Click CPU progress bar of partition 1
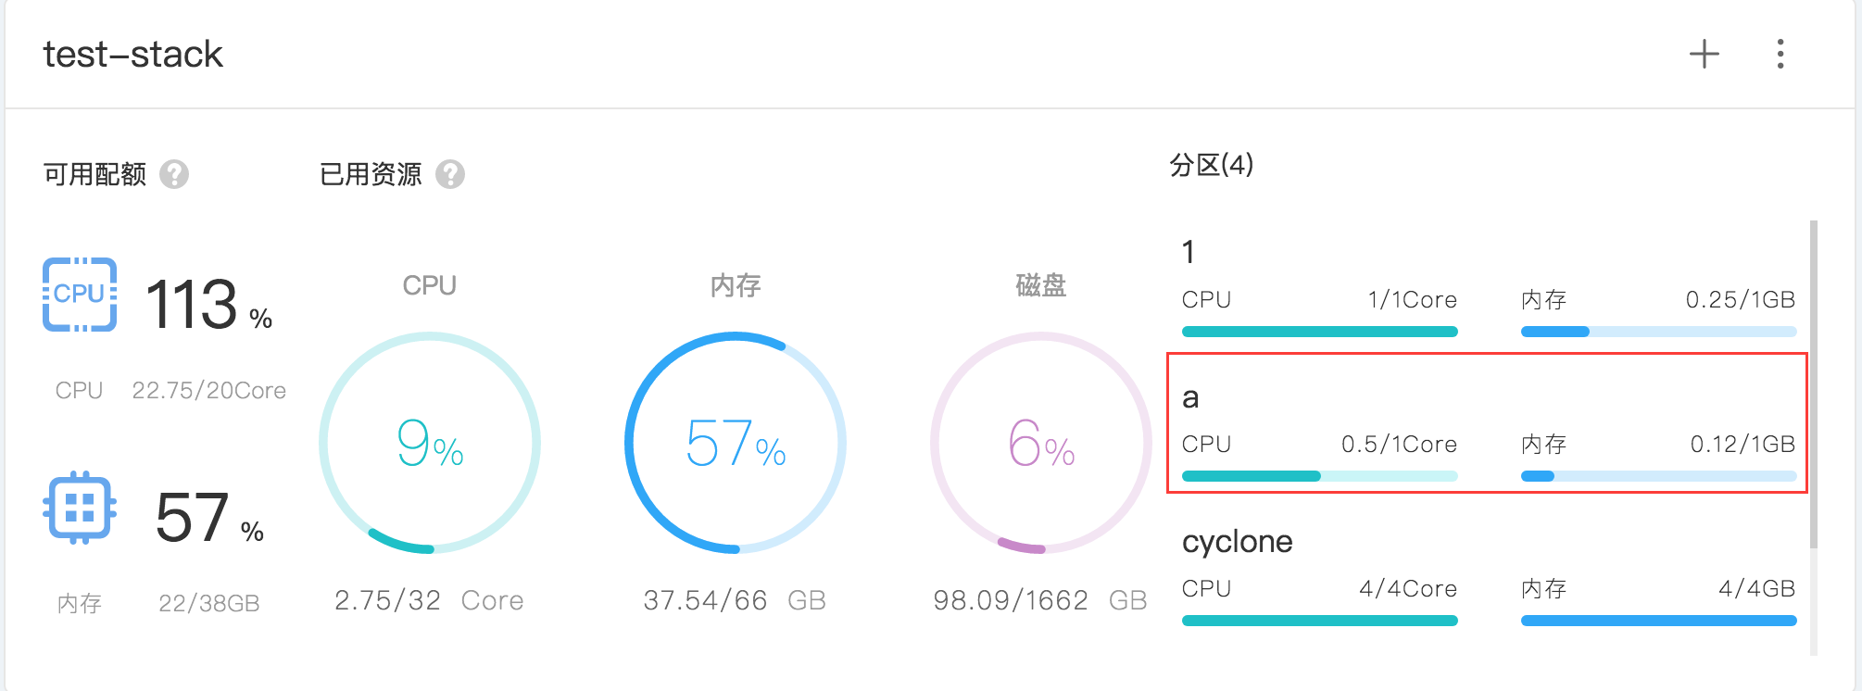The height and width of the screenshot is (691, 1862). [1319, 332]
